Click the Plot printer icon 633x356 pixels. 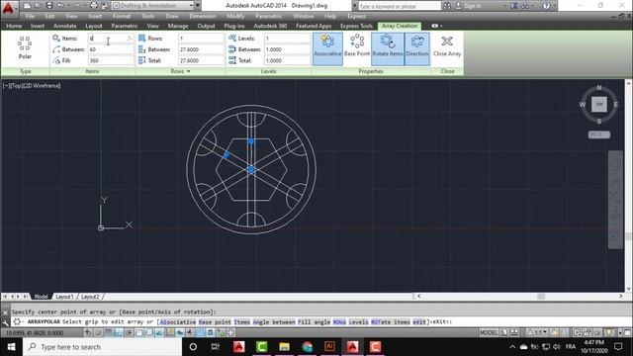[x=94, y=6]
